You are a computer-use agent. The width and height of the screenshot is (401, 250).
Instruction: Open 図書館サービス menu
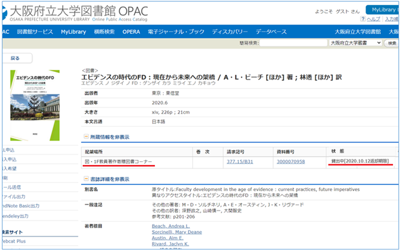(35, 32)
